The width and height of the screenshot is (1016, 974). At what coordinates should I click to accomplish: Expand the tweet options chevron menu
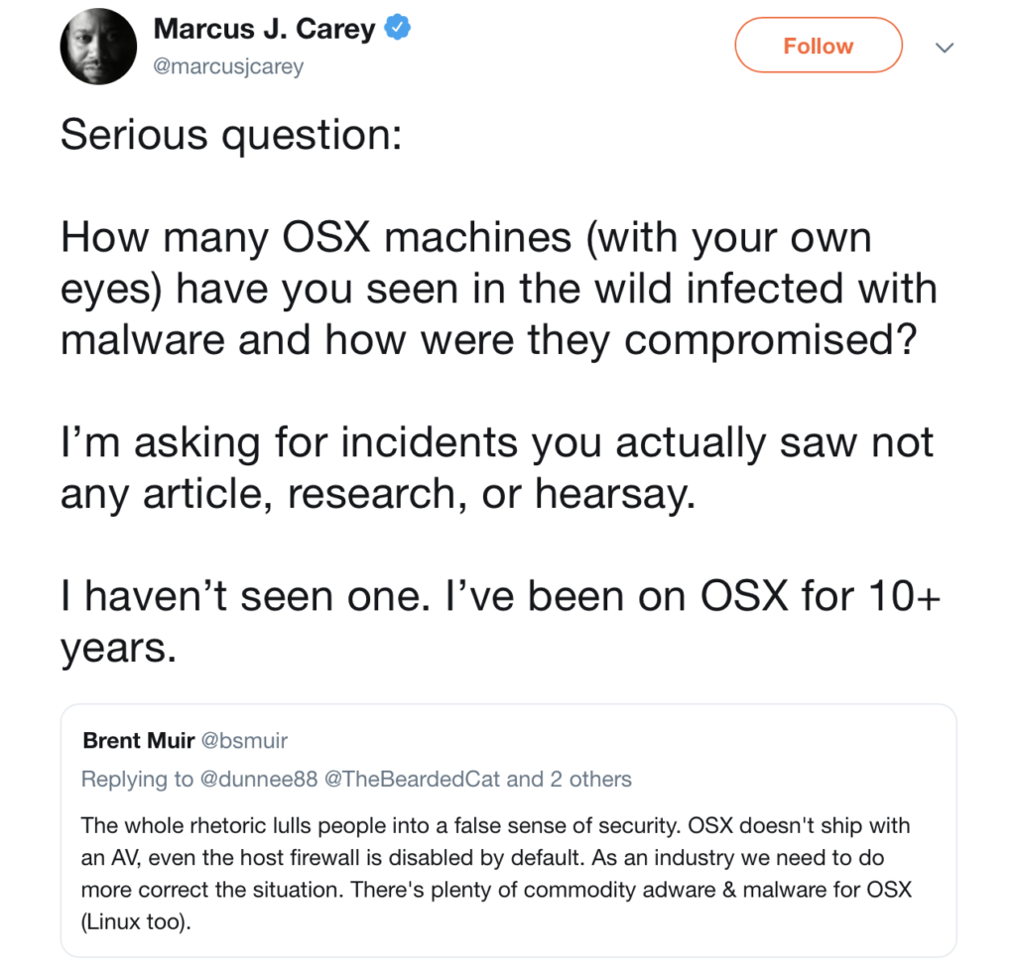tap(944, 47)
